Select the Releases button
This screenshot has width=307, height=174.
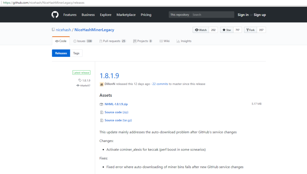pos(61,53)
